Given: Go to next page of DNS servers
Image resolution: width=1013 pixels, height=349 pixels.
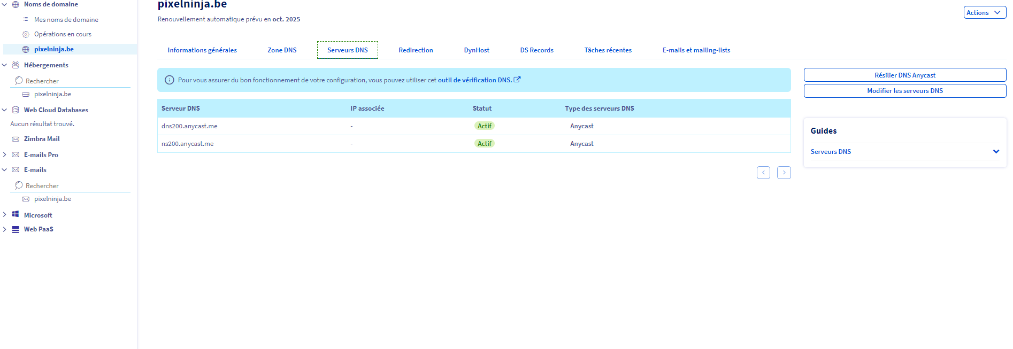Looking at the screenshot, I should point(784,173).
